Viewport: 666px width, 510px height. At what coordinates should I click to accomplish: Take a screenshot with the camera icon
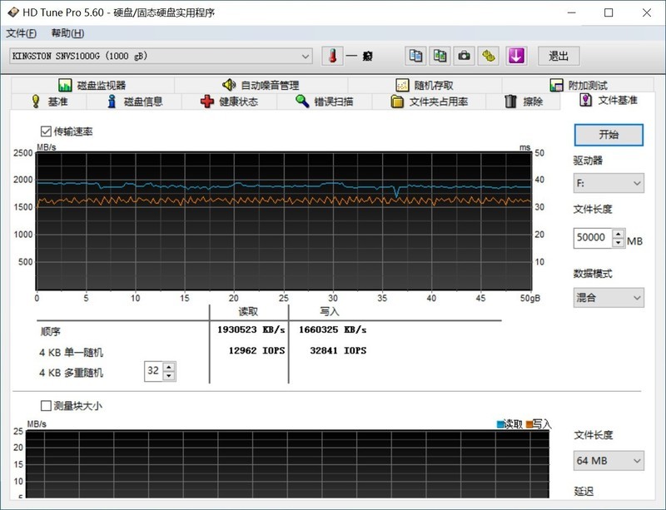point(463,55)
